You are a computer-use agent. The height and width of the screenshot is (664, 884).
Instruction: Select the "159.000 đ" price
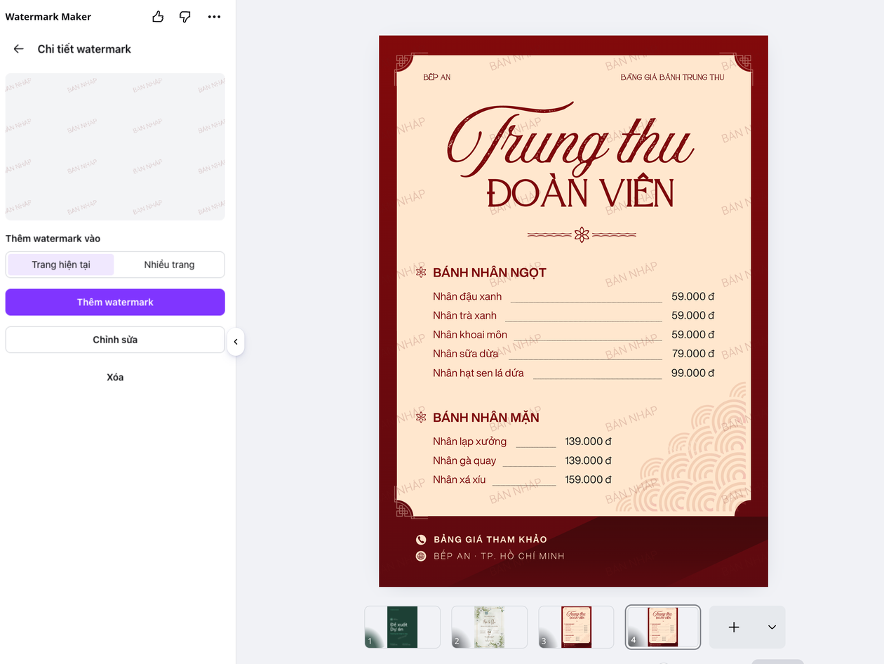pyautogui.click(x=589, y=479)
